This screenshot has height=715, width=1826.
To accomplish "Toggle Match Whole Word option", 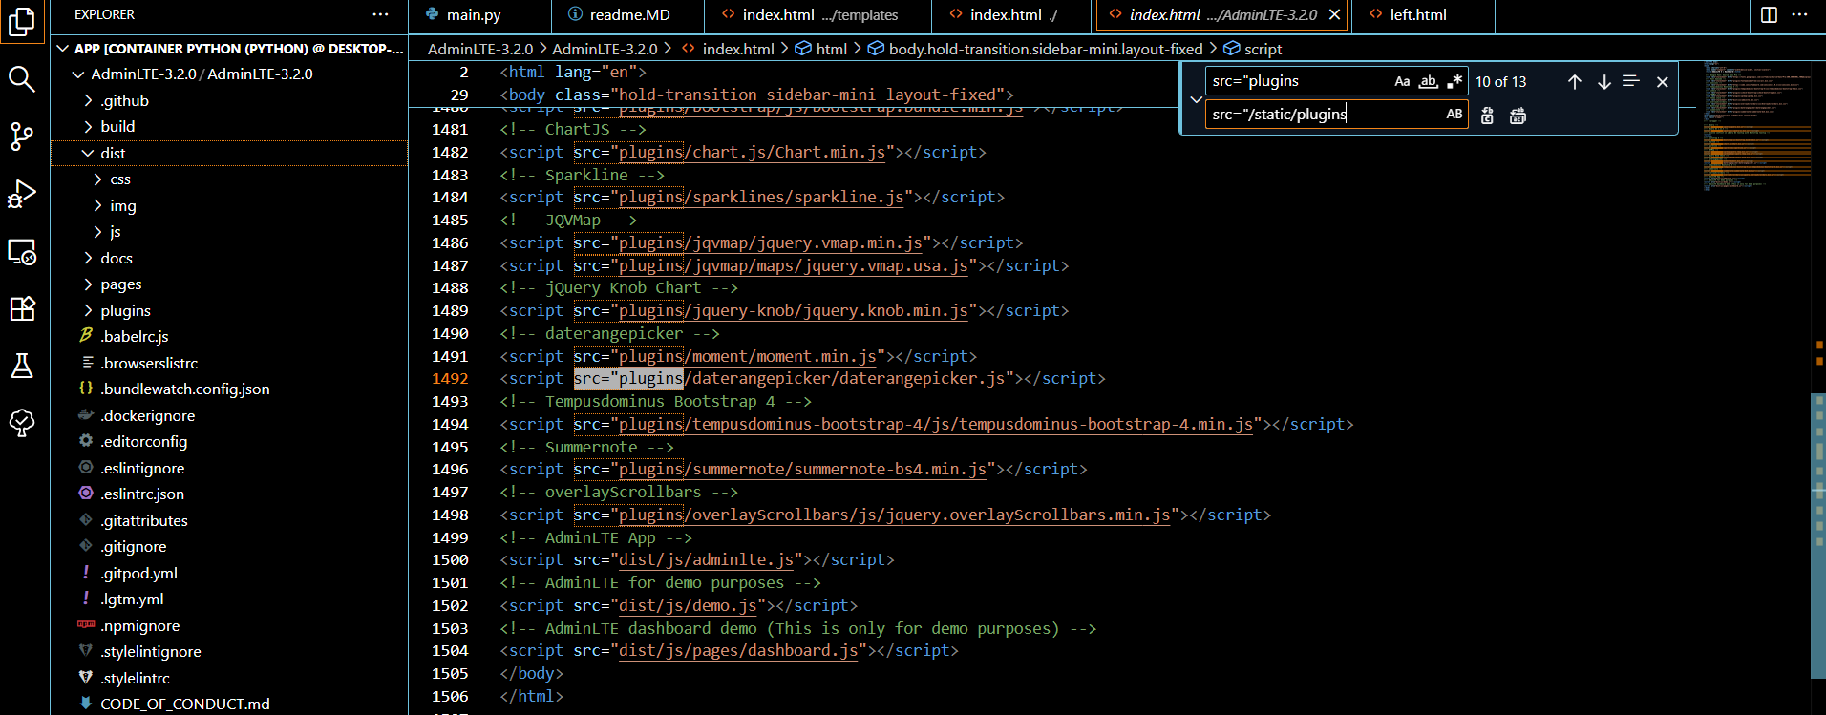I will point(1428,81).
